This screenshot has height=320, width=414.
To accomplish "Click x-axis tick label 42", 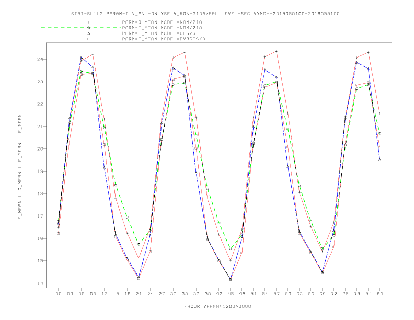I will pos(219,294).
